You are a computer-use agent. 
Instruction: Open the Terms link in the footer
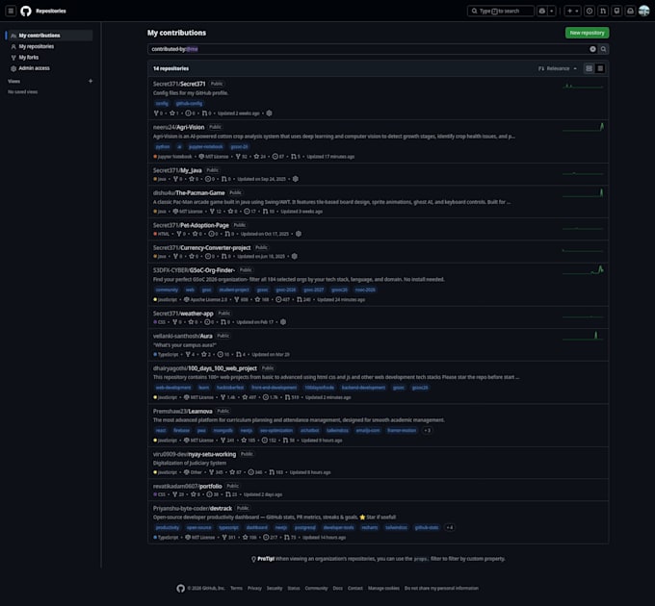[x=236, y=588]
